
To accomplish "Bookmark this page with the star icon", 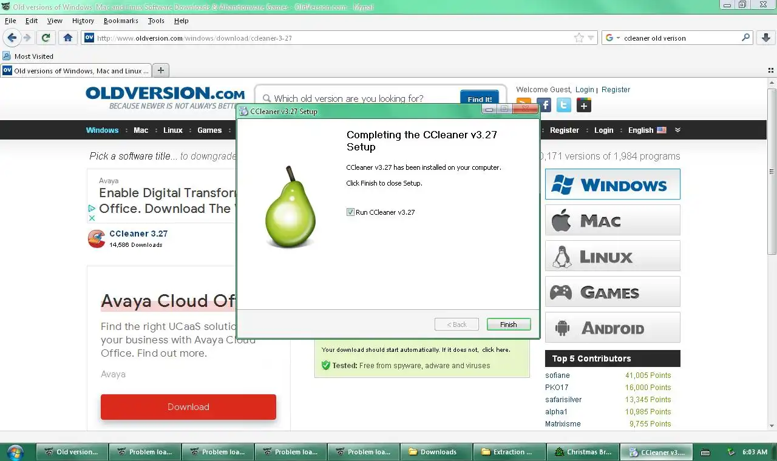I will pyautogui.click(x=579, y=38).
